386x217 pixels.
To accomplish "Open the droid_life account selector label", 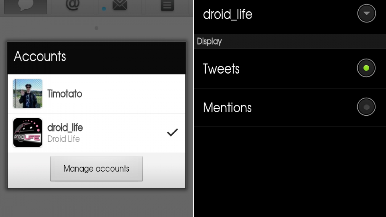I will pos(228,14).
